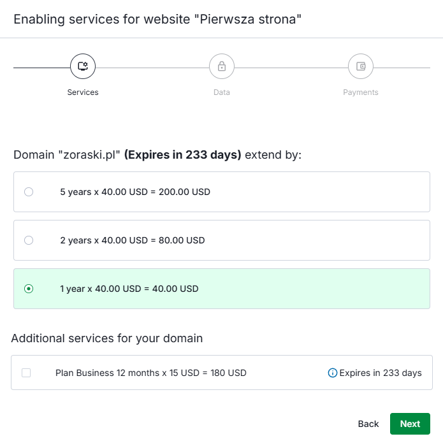Click the zoraski.pl domain heading
The width and height of the screenshot is (443, 448).
tap(157, 155)
